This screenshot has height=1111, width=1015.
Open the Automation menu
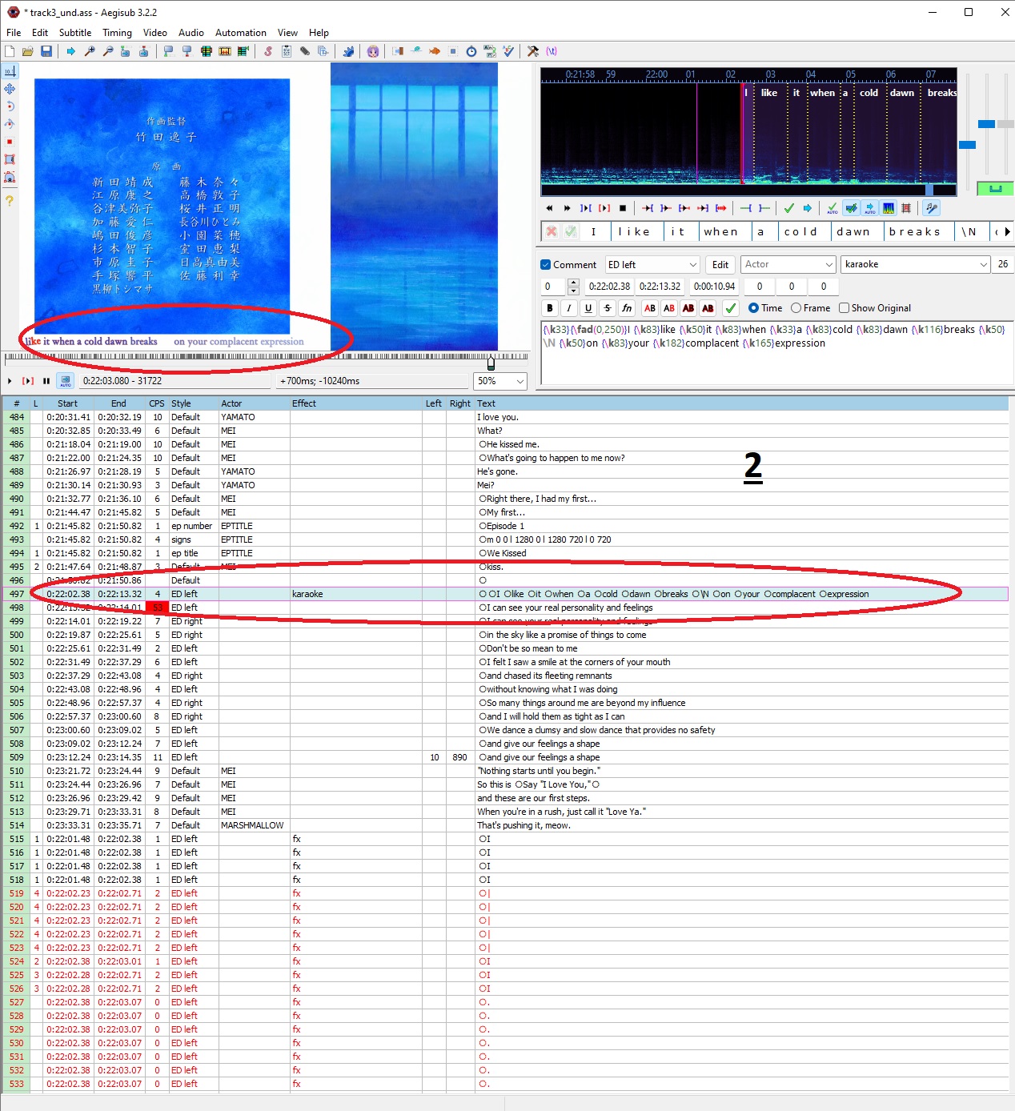[241, 33]
